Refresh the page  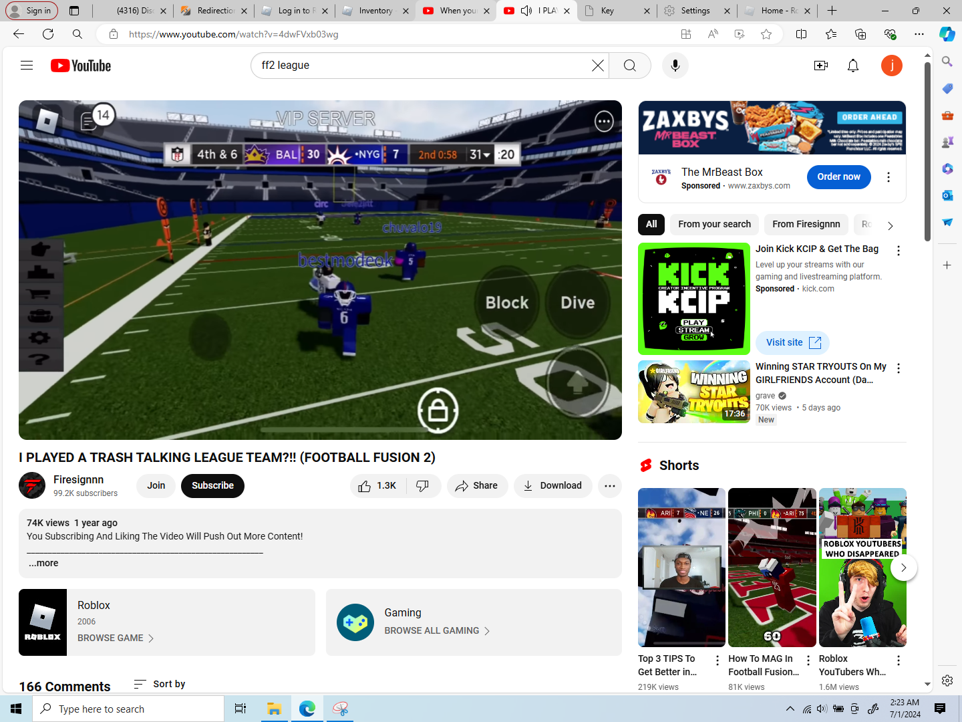tap(48, 34)
